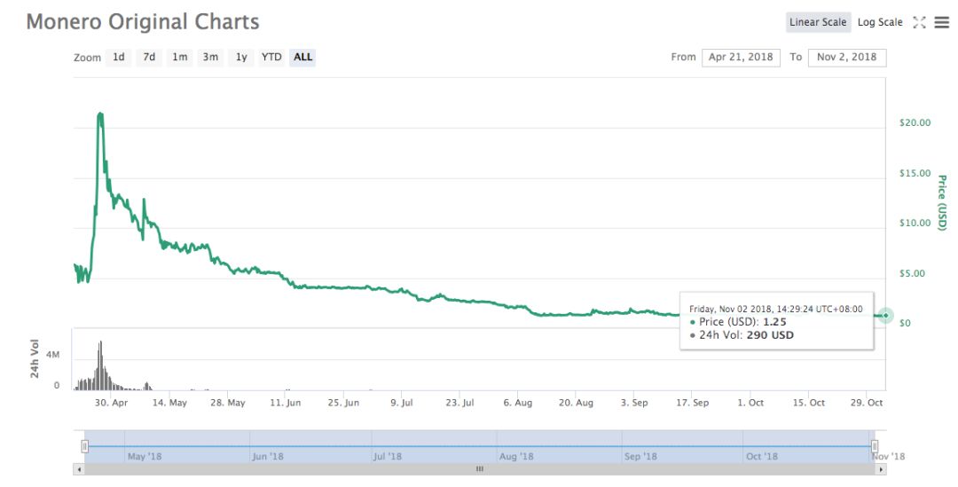Viewport: 958px width, 487px height.
Task: Click the '14. May' date label
Action: [x=169, y=403]
